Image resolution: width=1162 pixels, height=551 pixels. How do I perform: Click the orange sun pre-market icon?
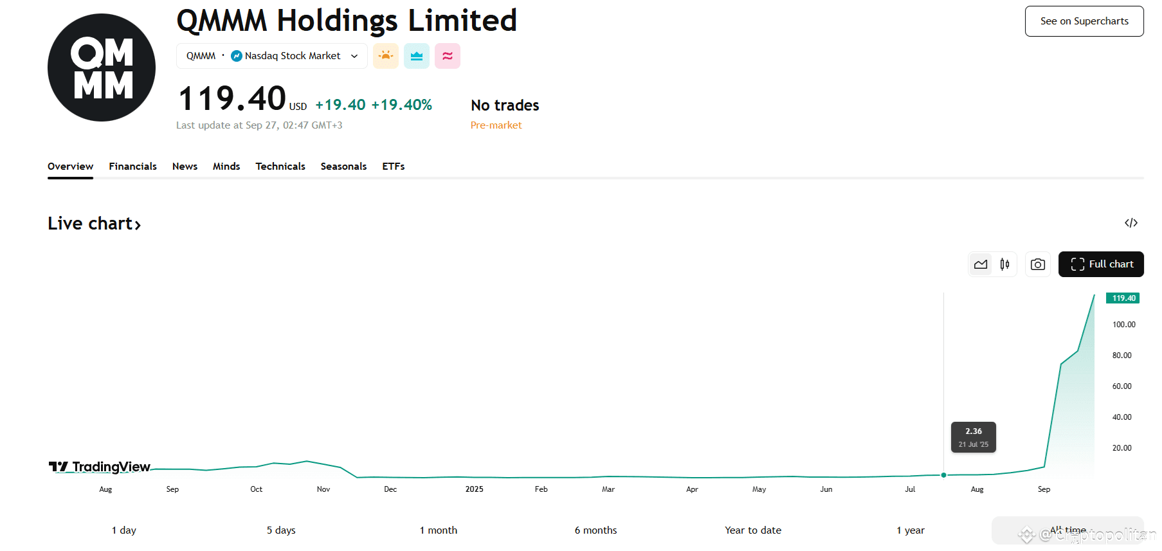(x=386, y=56)
